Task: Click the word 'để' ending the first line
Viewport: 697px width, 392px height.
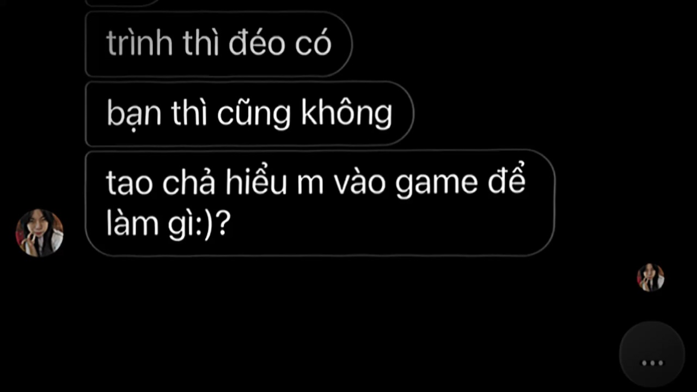Action: click(x=505, y=181)
